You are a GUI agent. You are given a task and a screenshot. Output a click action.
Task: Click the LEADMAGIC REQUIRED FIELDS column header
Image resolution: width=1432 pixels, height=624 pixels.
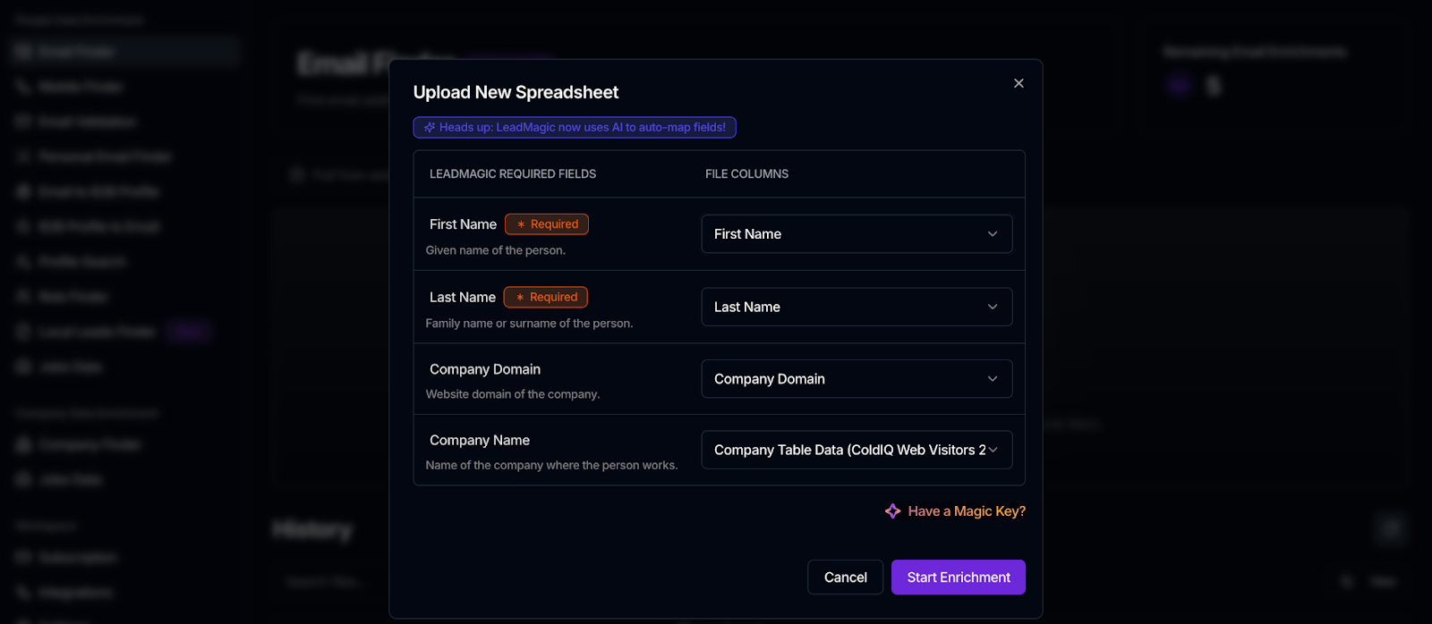point(513,174)
